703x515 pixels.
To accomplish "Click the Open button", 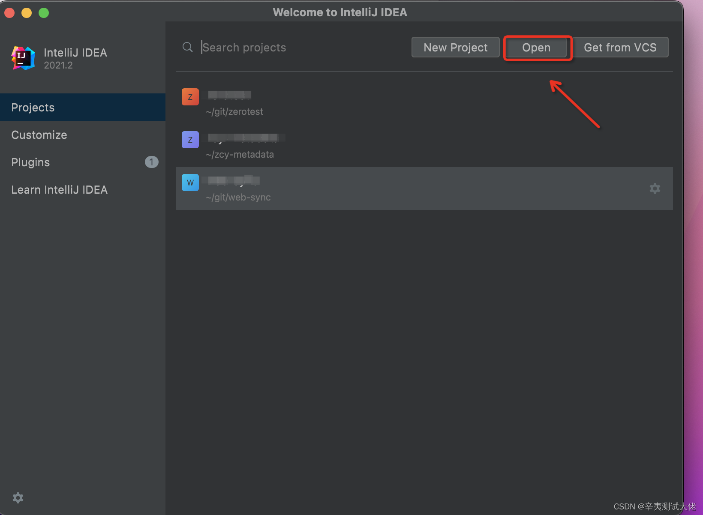I will pos(536,48).
